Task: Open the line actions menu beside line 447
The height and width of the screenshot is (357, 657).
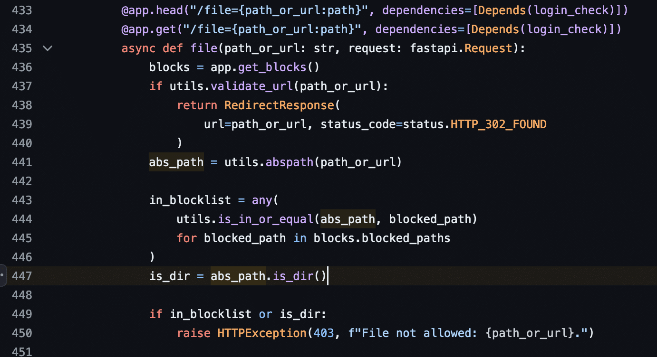Action: 3,275
